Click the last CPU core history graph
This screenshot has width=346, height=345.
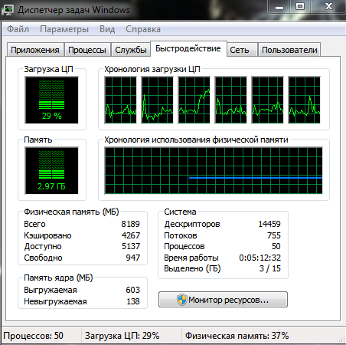305,100
